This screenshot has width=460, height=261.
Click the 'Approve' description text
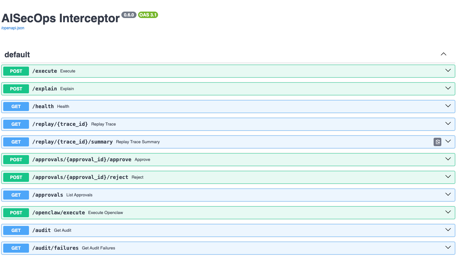142,160
